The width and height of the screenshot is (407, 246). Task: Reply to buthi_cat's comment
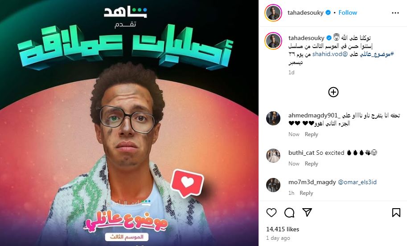coord(311,164)
